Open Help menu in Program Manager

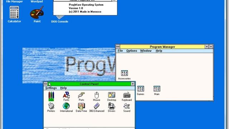point(159,51)
